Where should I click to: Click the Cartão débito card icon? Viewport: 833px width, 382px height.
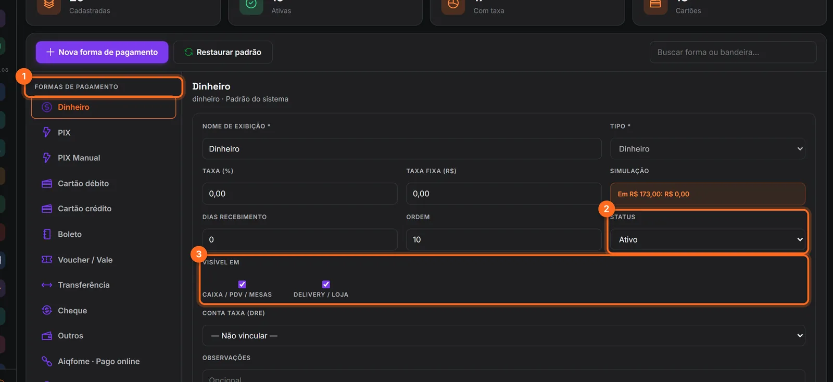click(47, 183)
